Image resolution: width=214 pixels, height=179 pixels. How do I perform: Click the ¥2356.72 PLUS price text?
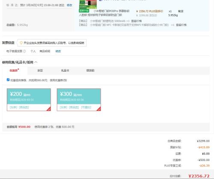pyautogui.click(x=150, y=11)
